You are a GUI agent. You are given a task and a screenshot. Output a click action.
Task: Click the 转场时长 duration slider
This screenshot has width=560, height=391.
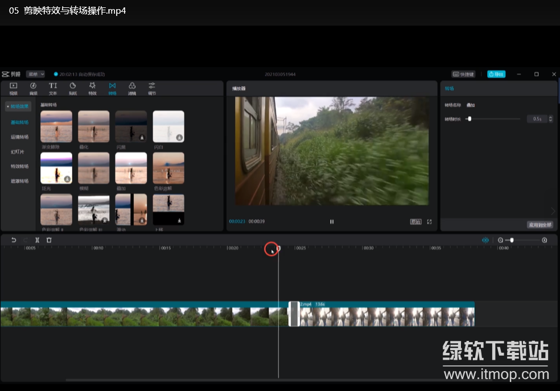coord(493,119)
